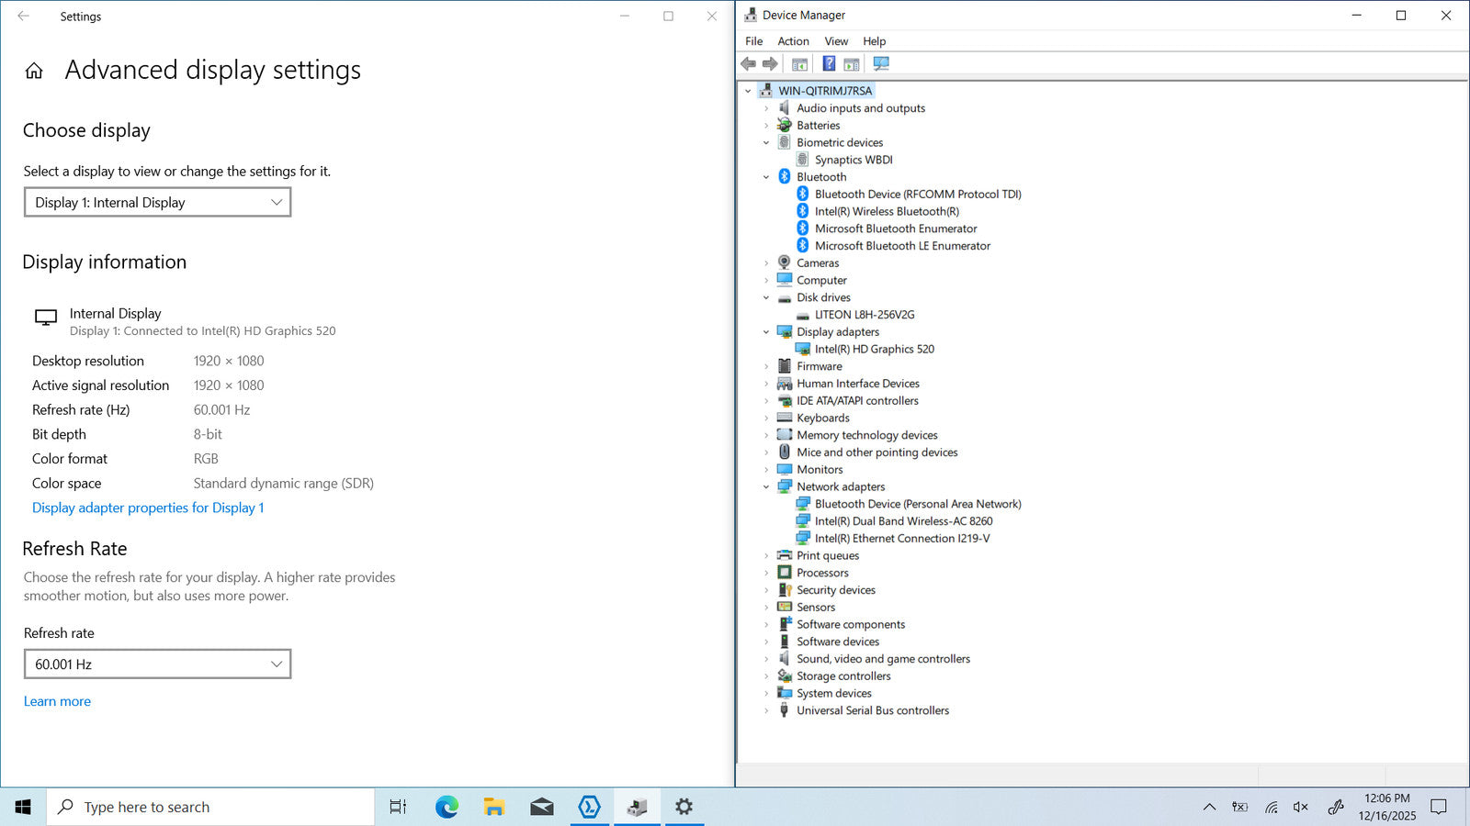
Task: Open the View menu
Action: (x=836, y=41)
